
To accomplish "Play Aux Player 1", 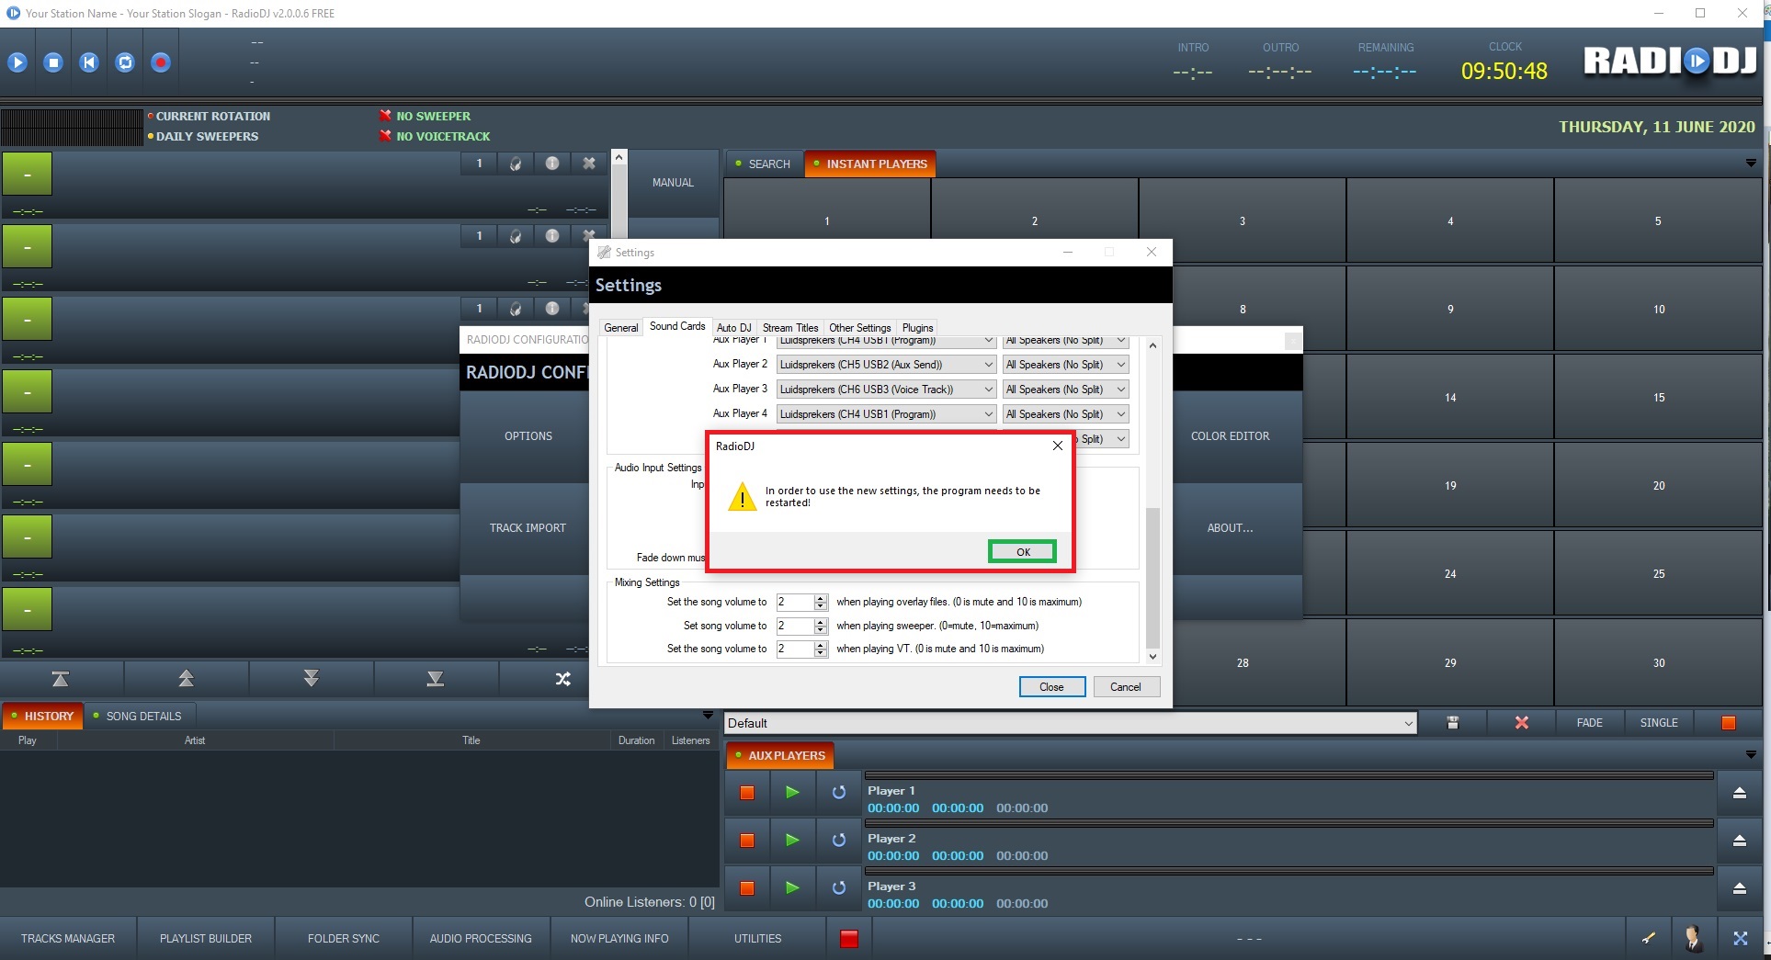I will 792,792.
